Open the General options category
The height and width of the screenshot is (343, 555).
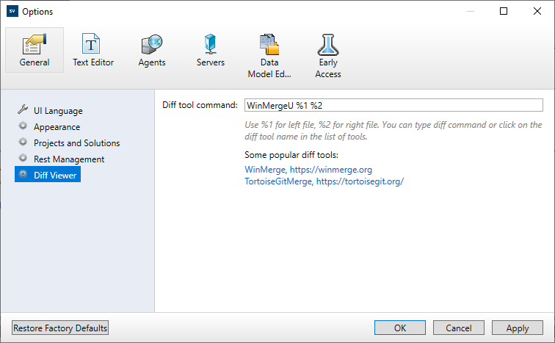point(35,50)
